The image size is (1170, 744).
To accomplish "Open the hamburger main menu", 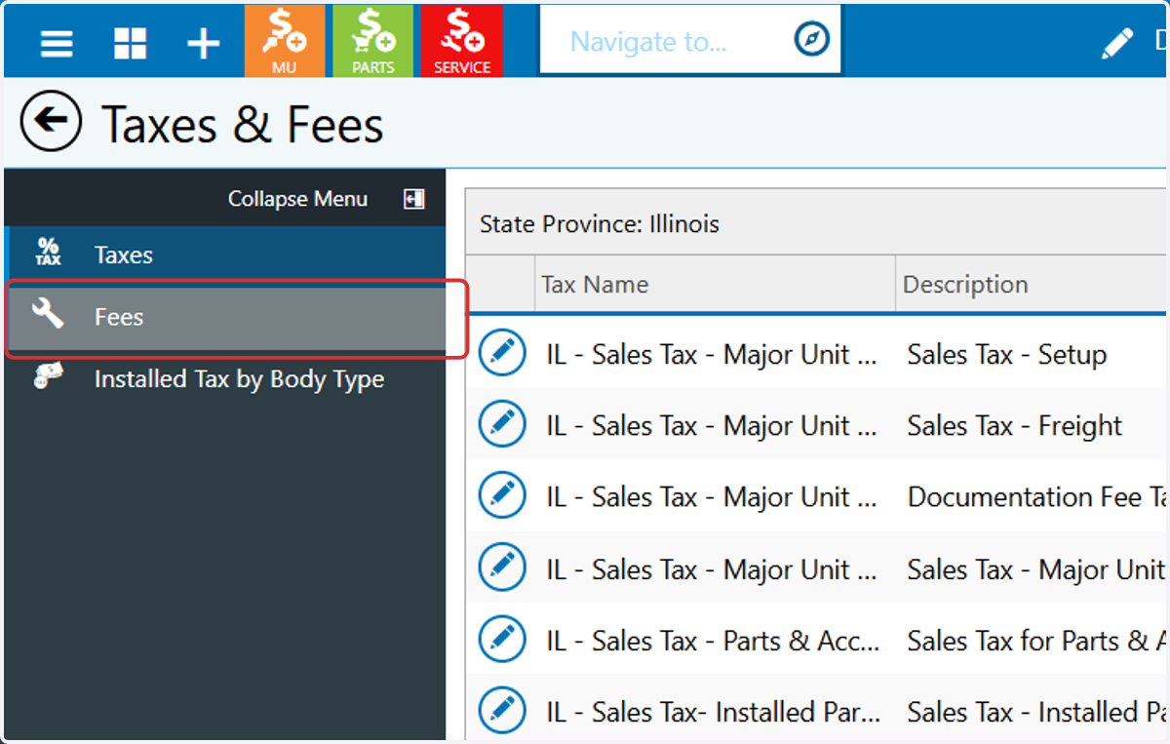I will (57, 43).
